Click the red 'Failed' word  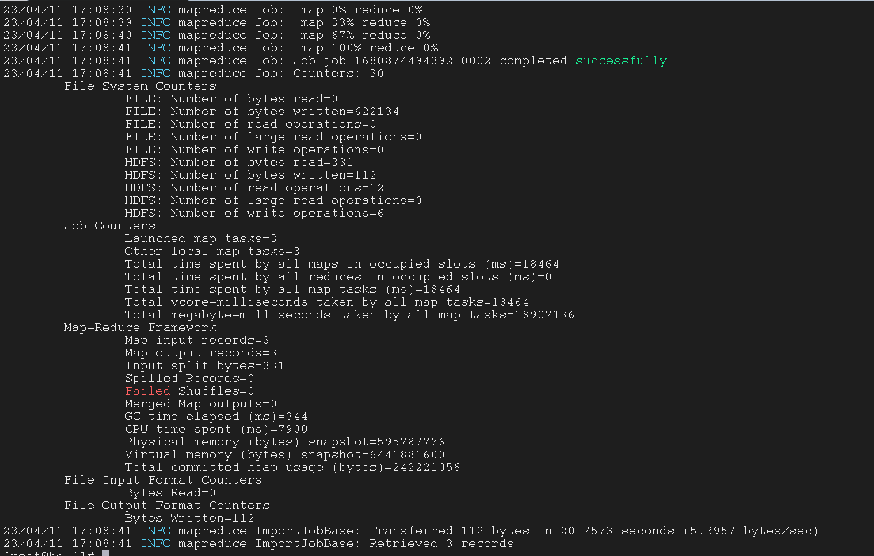click(x=148, y=391)
